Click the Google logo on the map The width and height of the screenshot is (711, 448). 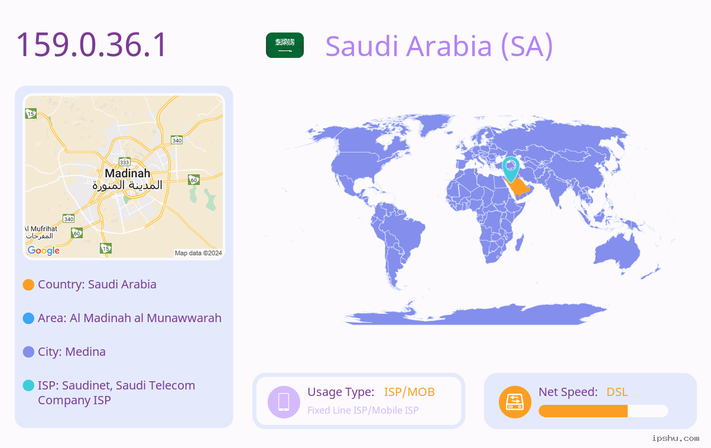tap(44, 251)
